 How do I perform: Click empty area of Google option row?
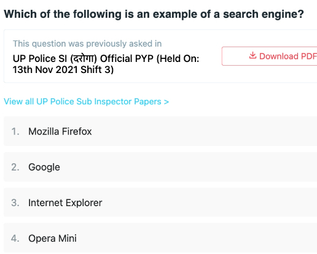point(184,167)
